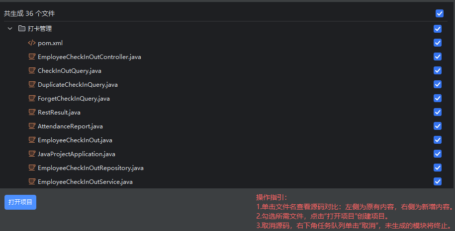Click the pom.xml code file icon
The image size is (455, 231).
(32, 43)
